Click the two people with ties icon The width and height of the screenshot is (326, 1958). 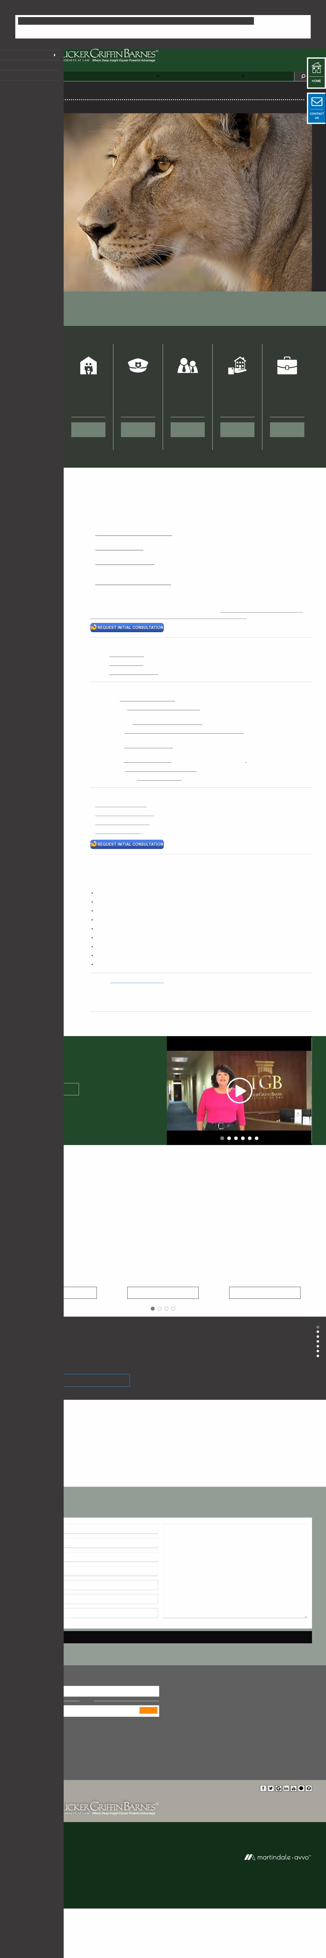[188, 366]
